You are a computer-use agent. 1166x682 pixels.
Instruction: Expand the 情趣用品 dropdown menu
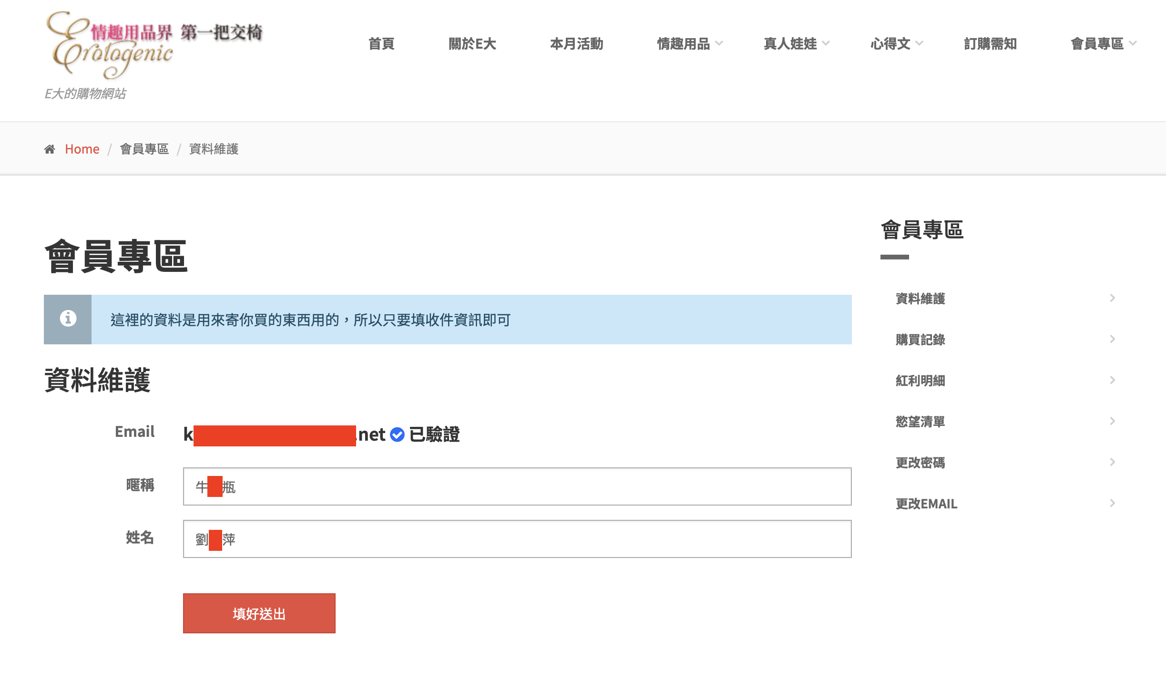pyautogui.click(x=689, y=44)
